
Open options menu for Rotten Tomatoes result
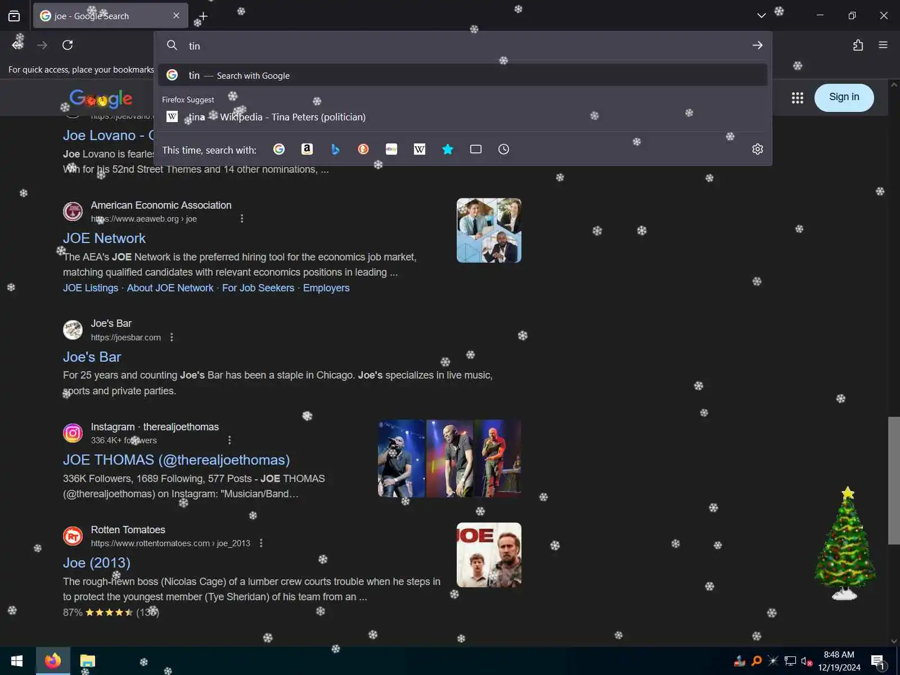coord(261,543)
